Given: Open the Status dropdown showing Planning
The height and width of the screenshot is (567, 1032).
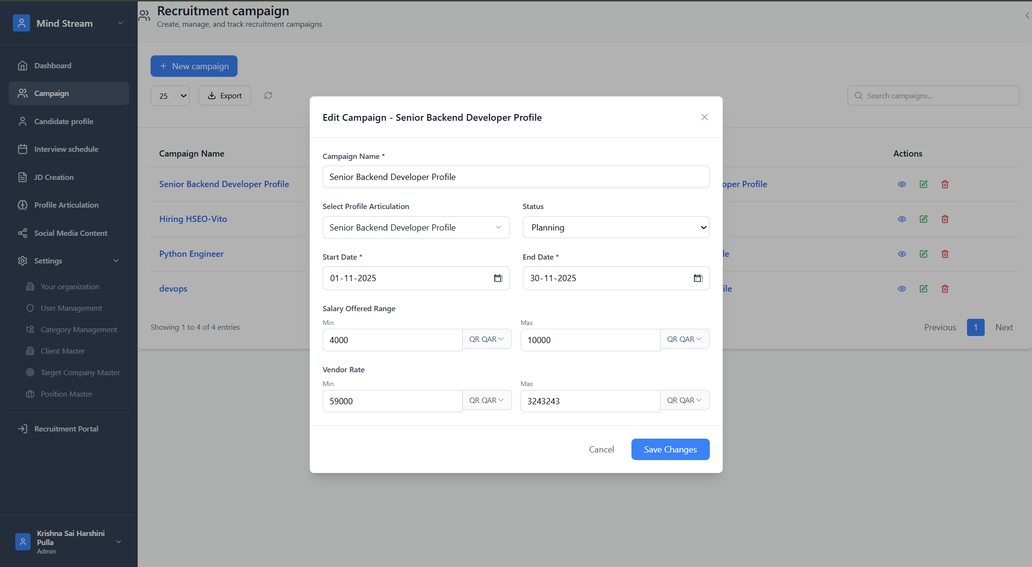Looking at the screenshot, I should pos(616,228).
